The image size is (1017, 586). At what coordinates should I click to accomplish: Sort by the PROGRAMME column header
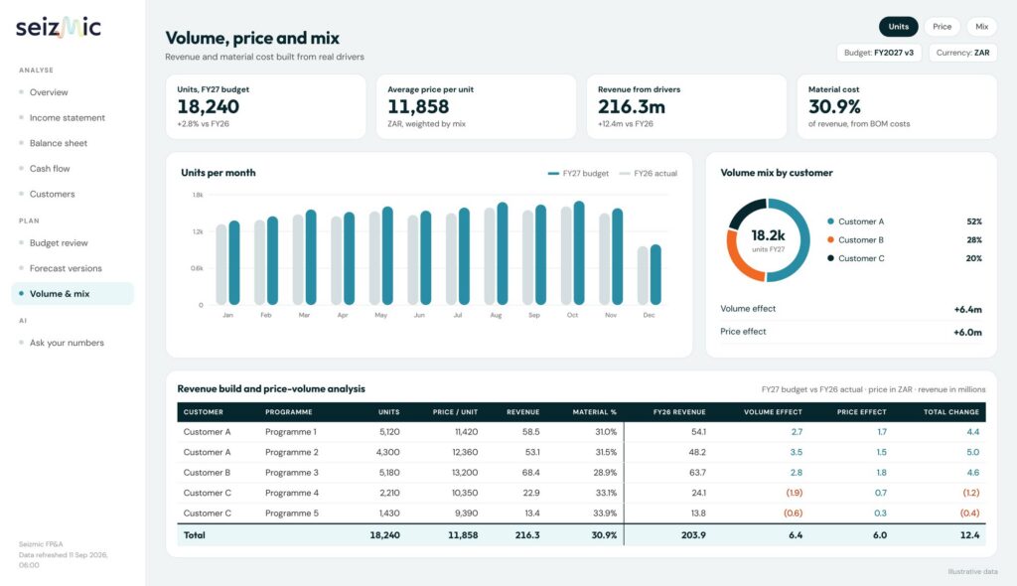289,412
